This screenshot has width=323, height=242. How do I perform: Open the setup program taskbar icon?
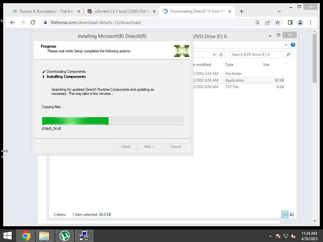(84, 236)
